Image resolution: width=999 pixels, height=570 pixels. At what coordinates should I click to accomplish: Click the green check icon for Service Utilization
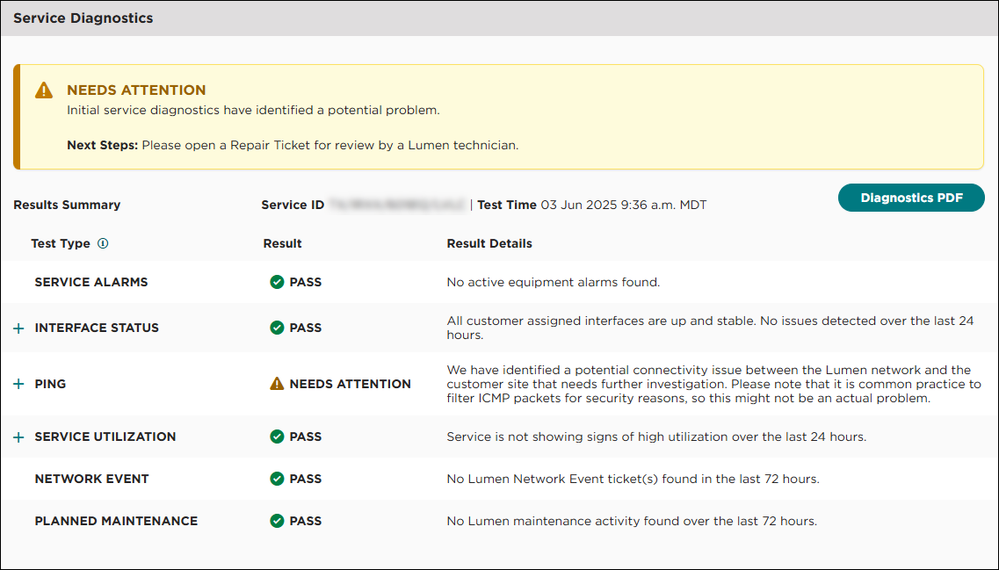click(277, 437)
